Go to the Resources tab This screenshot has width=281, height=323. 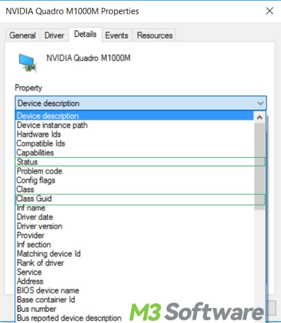[x=155, y=36]
